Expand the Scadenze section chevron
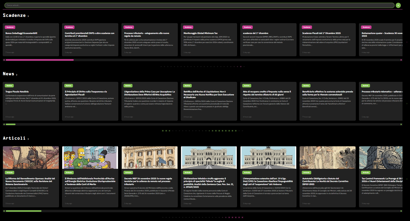This screenshot has height=221, width=410. (28, 16)
